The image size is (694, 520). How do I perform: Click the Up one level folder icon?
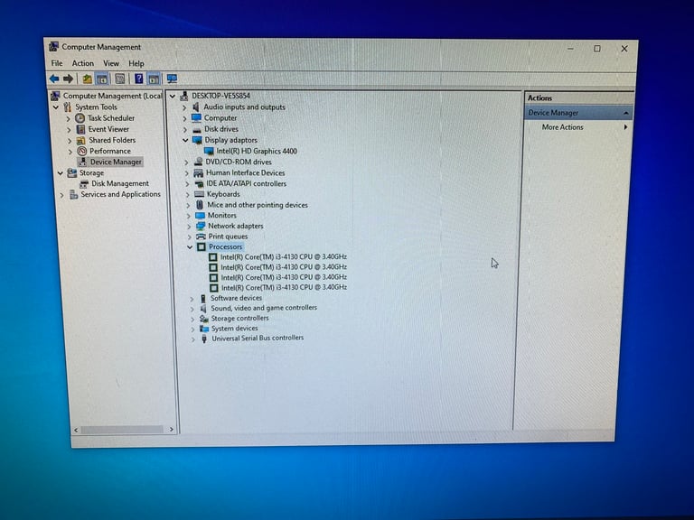click(87, 79)
